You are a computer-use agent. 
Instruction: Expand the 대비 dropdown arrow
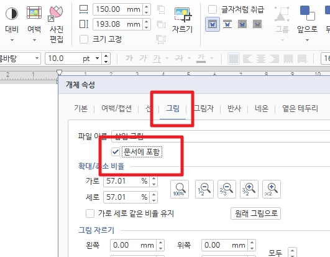click(12, 40)
